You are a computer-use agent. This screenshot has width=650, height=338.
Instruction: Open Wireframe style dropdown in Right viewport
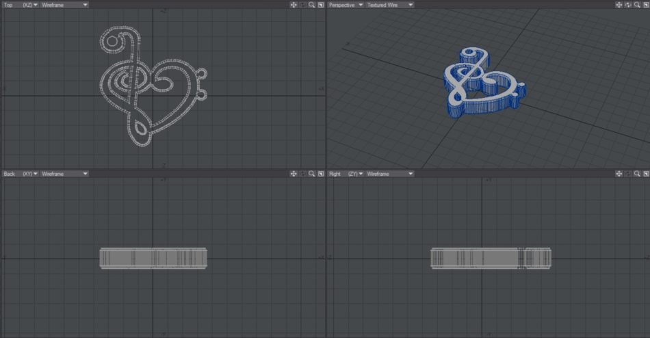tap(389, 174)
